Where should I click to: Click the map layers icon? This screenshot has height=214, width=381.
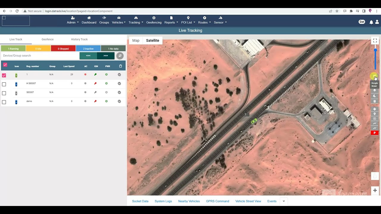click(374, 90)
